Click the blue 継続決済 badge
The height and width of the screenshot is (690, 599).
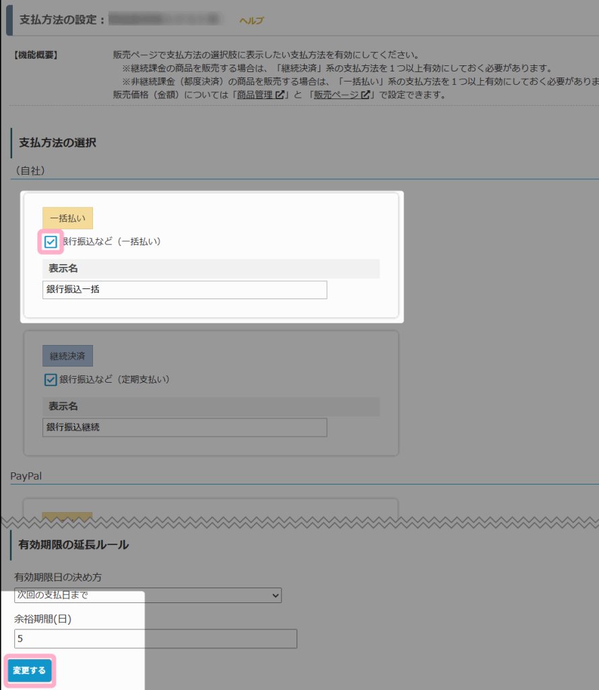point(67,356)
